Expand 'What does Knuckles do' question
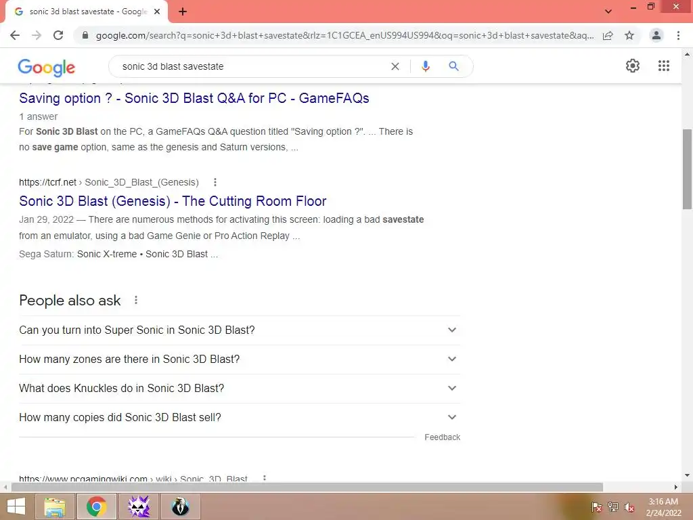 pyautogui.click(x=240, y=388)
